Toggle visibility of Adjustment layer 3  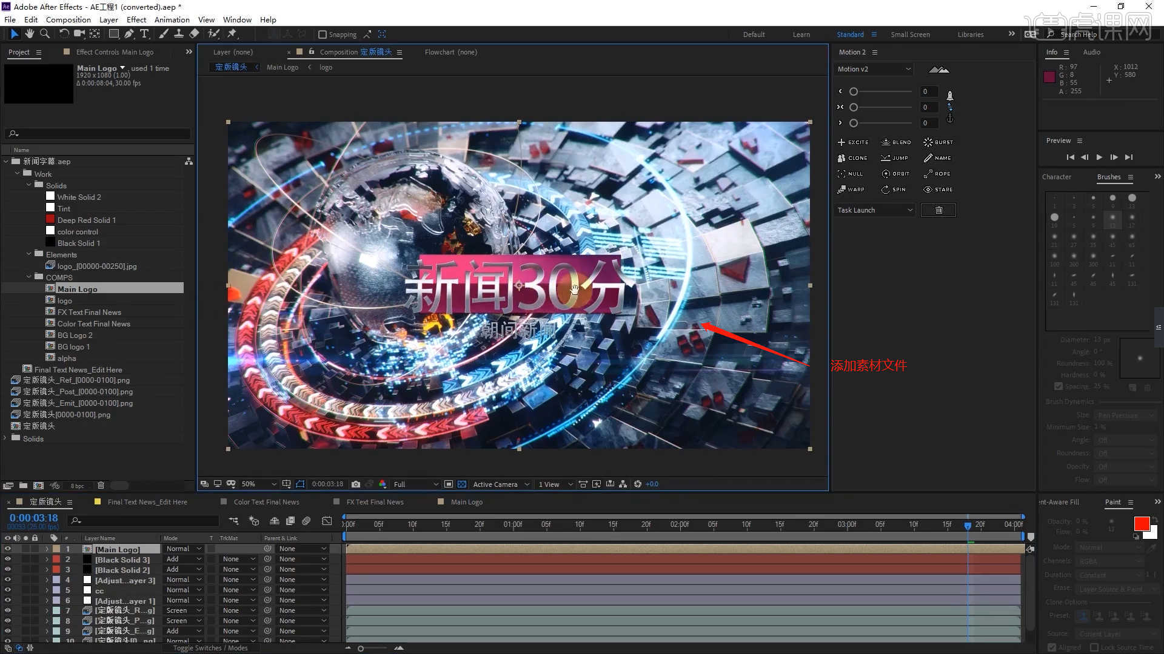[8, 580]
